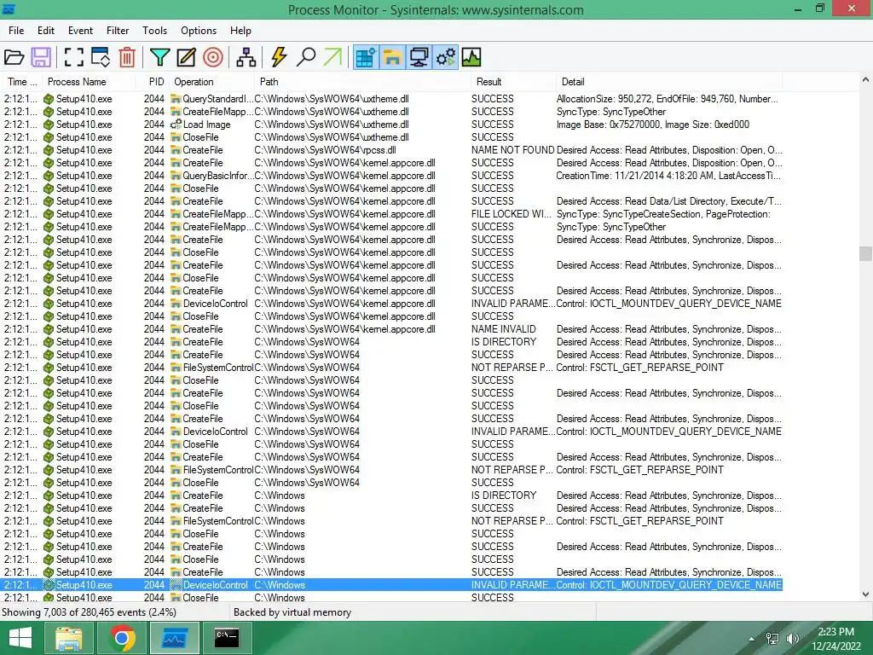Click the Highlight pencil icon

pos(187,57)
